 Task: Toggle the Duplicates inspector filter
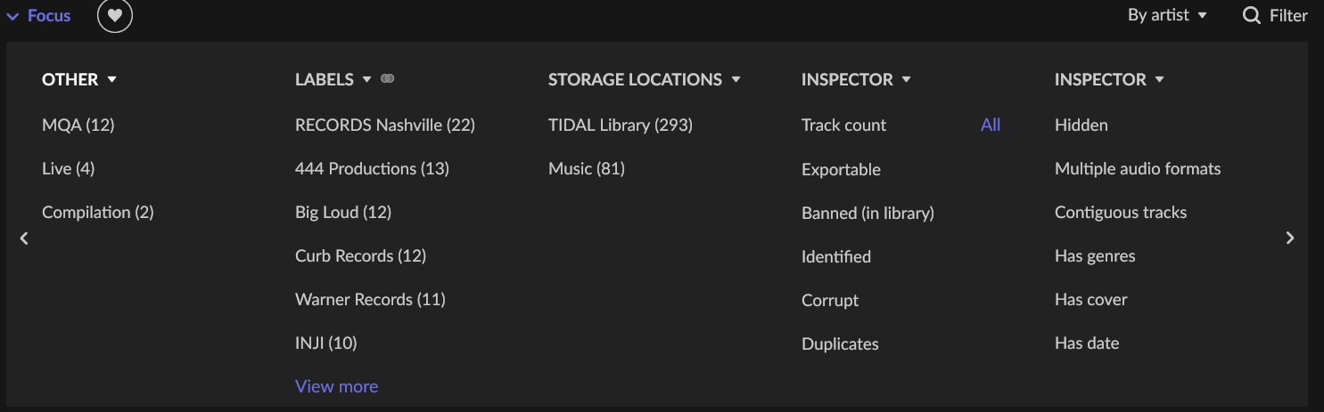840,343
